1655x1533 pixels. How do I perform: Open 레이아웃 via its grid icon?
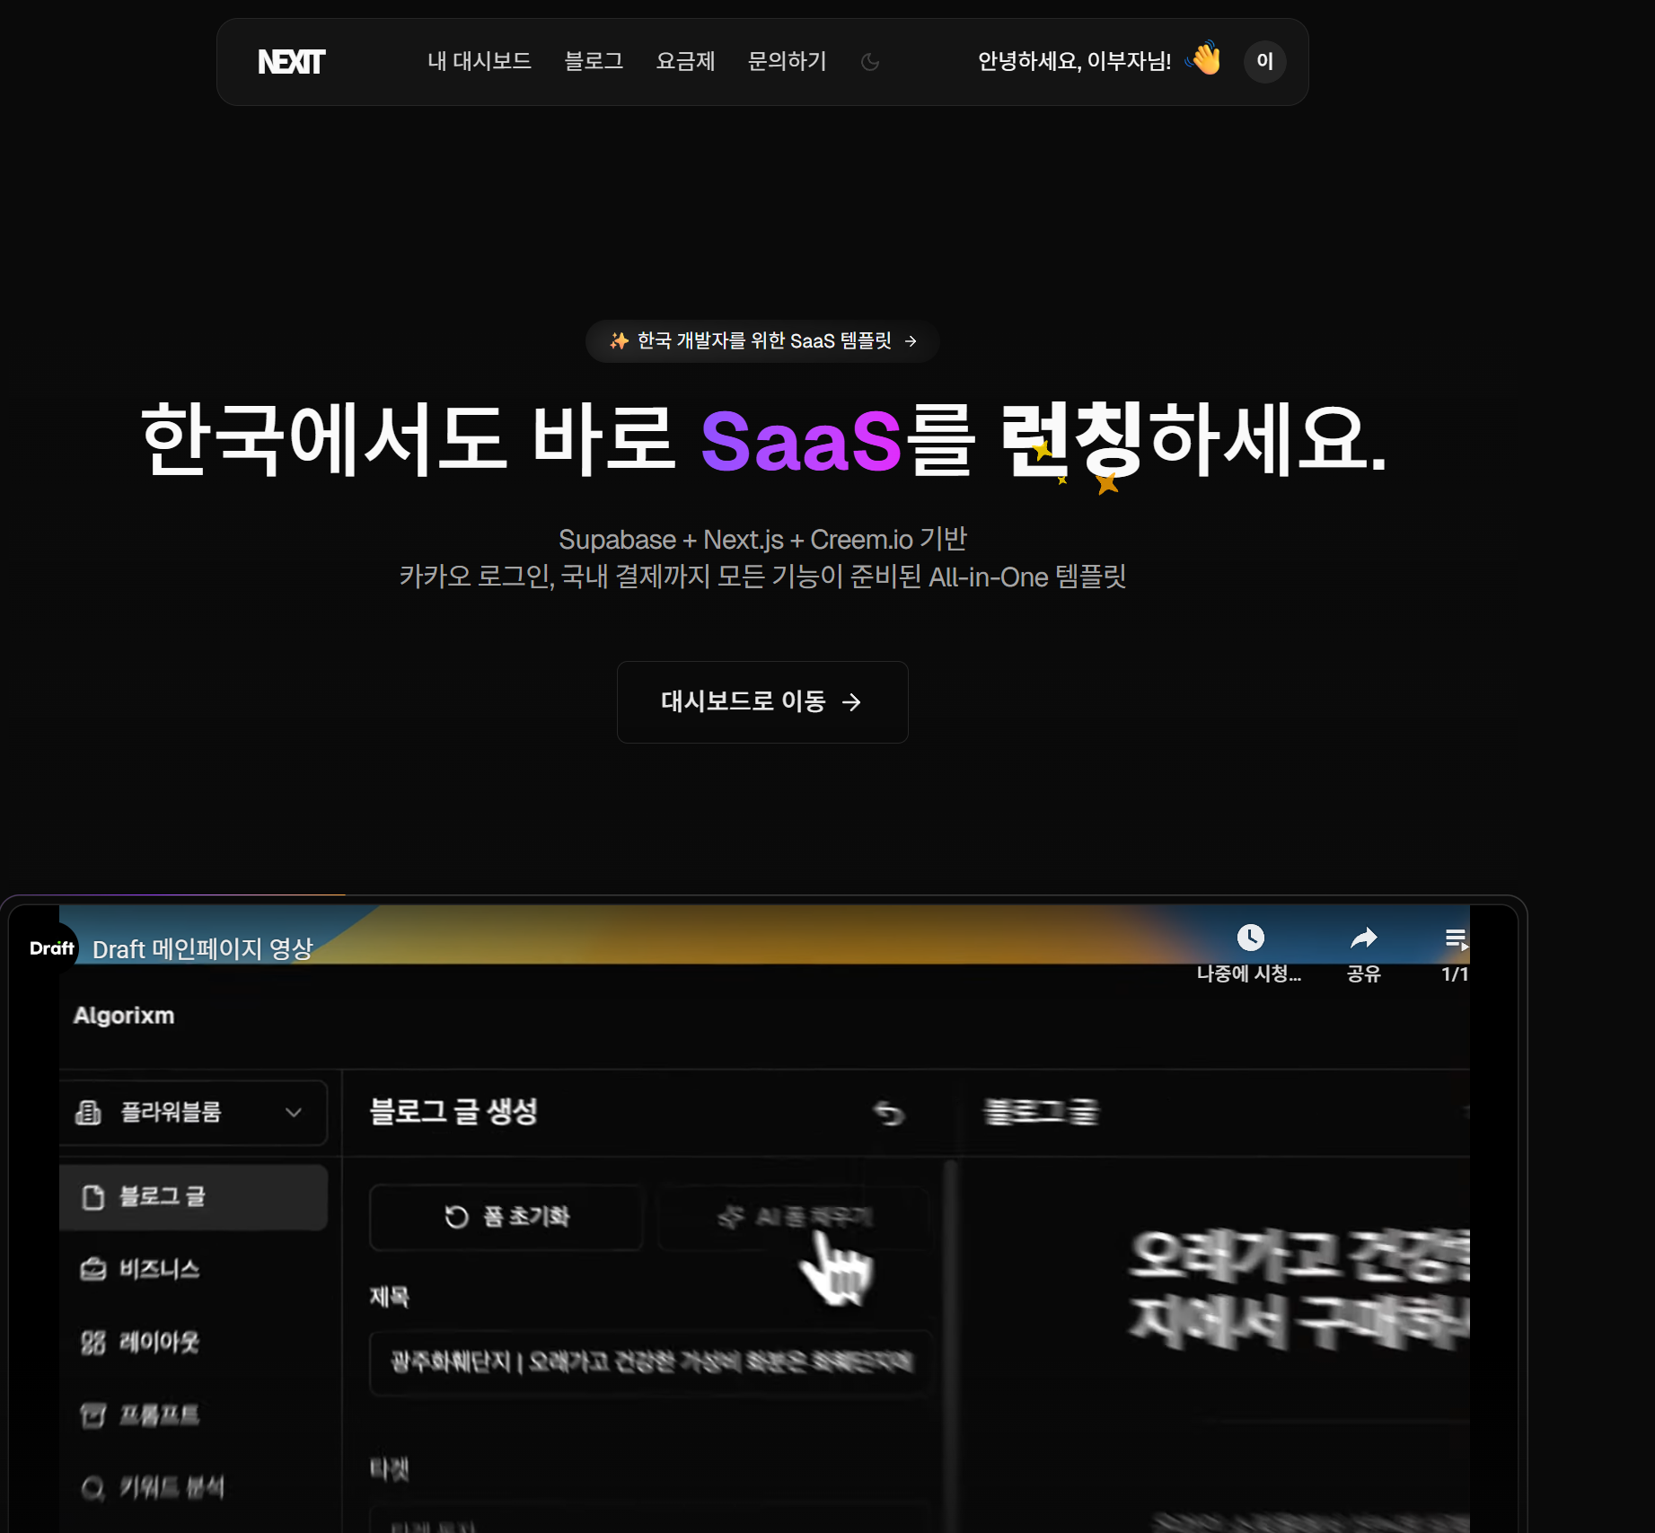tap(92, 1342)
